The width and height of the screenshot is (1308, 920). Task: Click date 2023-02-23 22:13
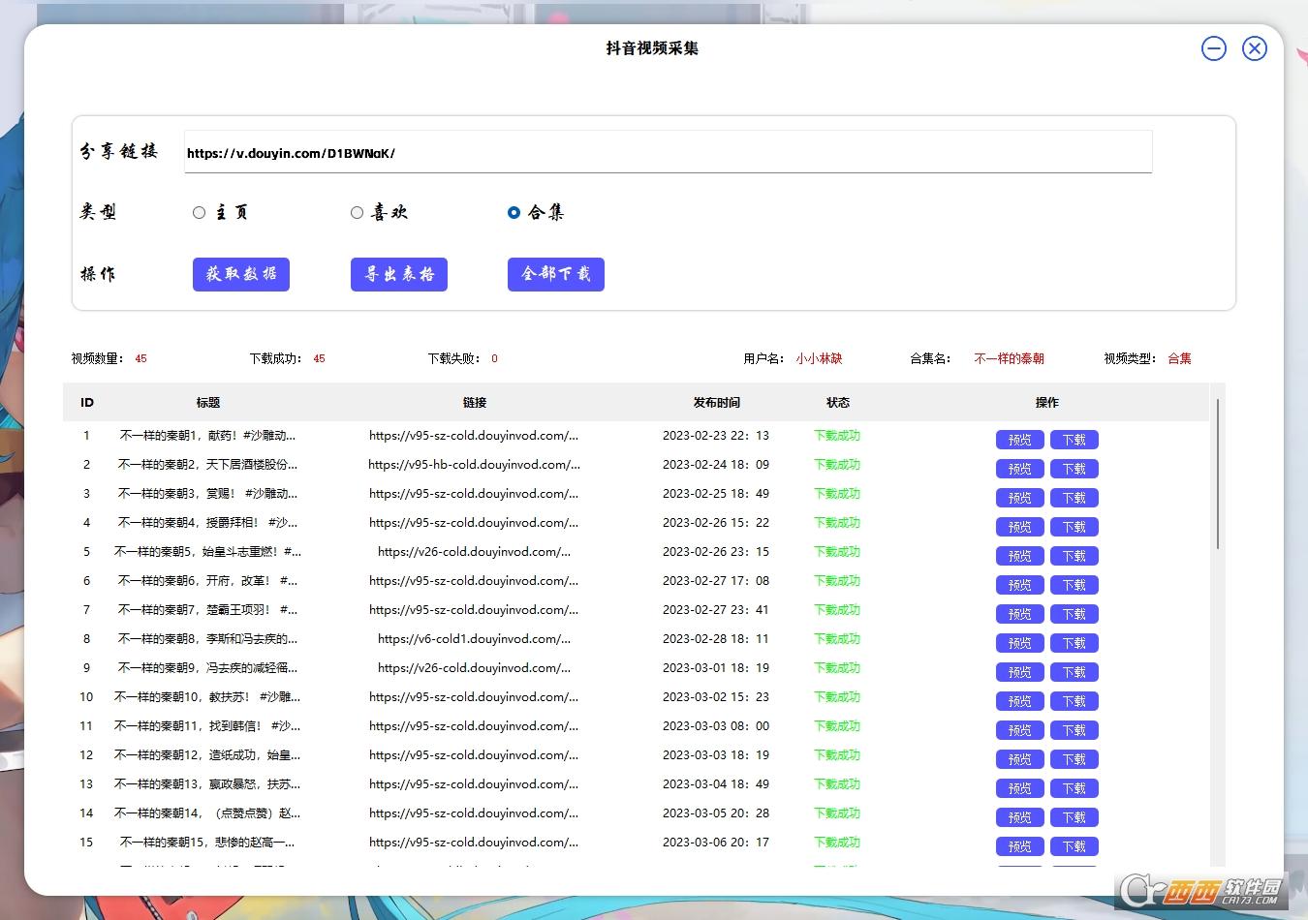716,436
